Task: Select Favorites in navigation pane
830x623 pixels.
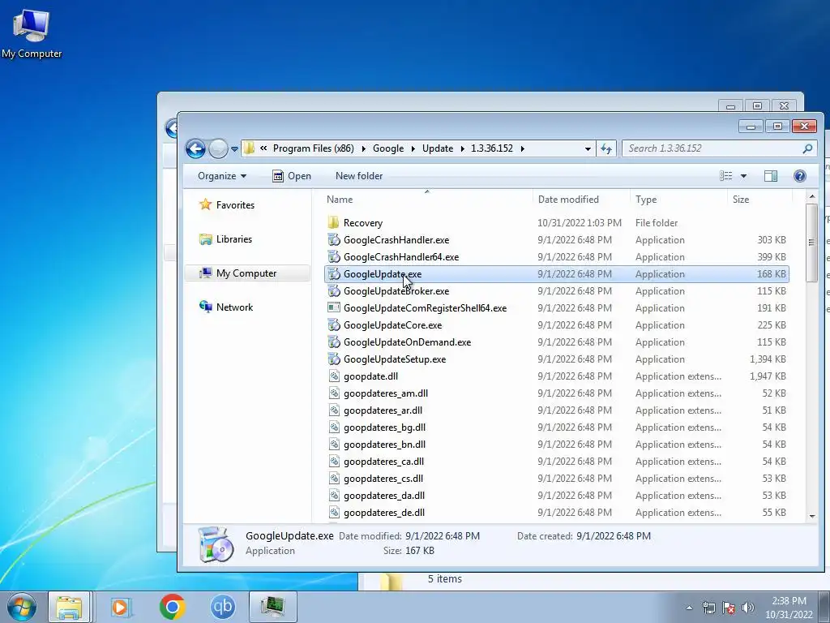Action: pyautogui.click(x=227, y=205)
